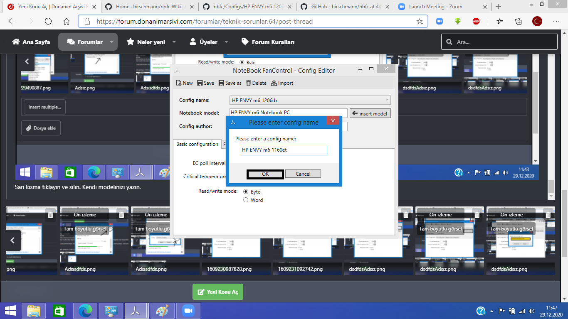Click Delete in the Config Editor toolbar
This screenshot has height=319, width=568.
coord(256,83)
